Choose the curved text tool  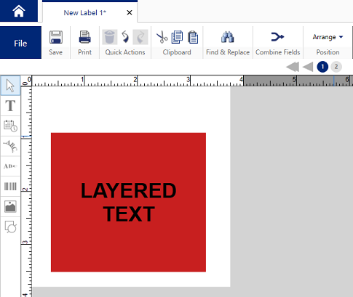(x=10, y=146)
